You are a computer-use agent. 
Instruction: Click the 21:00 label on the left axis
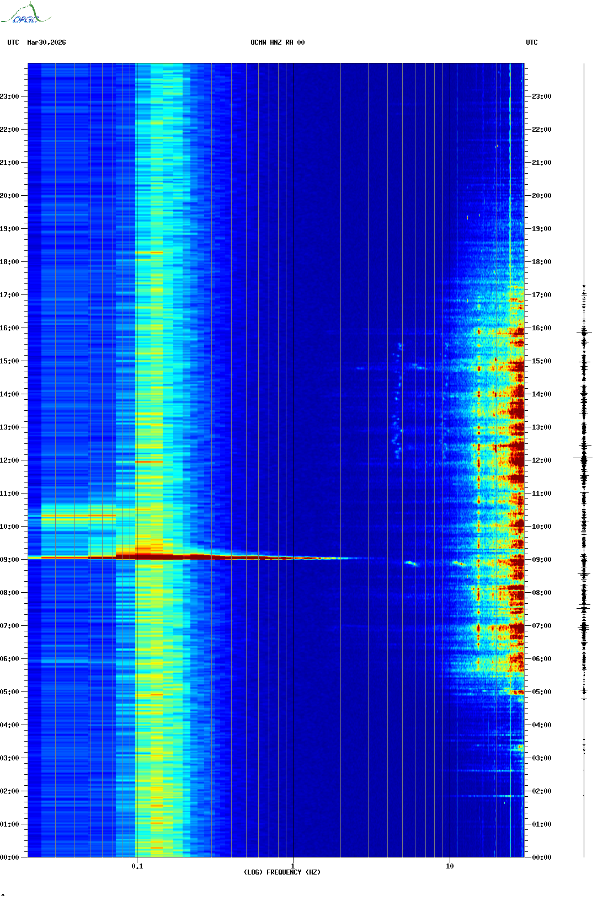(x=9, y=163)
